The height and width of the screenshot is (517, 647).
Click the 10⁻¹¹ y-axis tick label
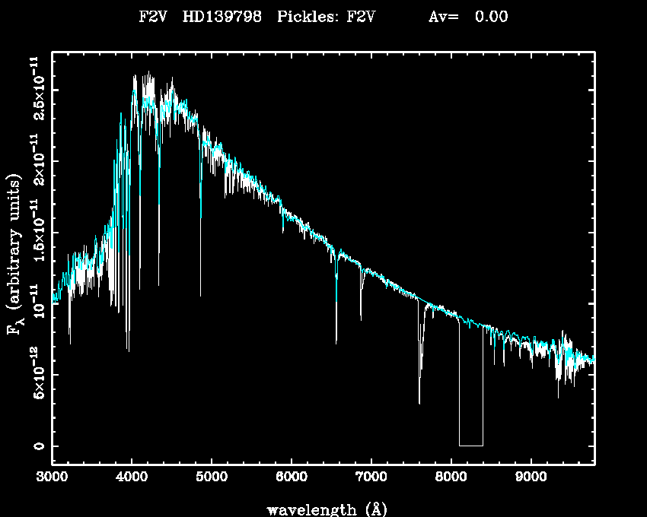pos(37,301)
